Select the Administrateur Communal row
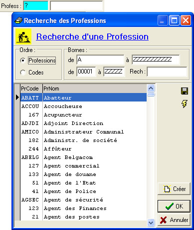 83,131
